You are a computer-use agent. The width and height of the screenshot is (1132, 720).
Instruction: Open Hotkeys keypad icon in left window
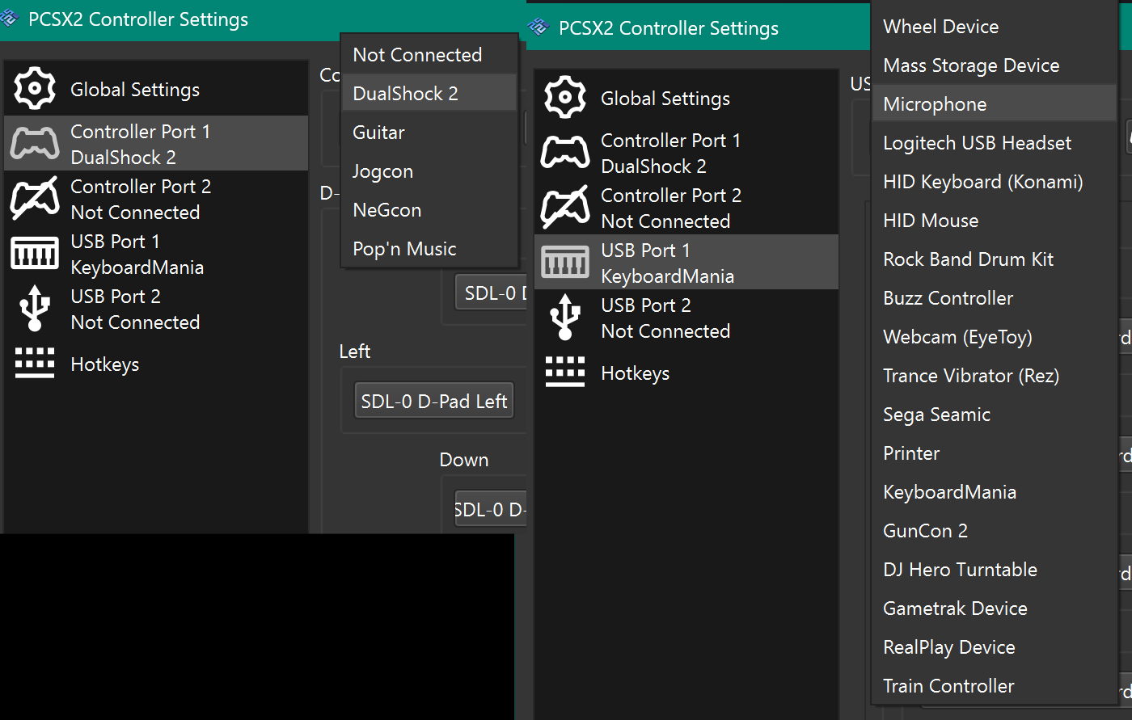35,364
